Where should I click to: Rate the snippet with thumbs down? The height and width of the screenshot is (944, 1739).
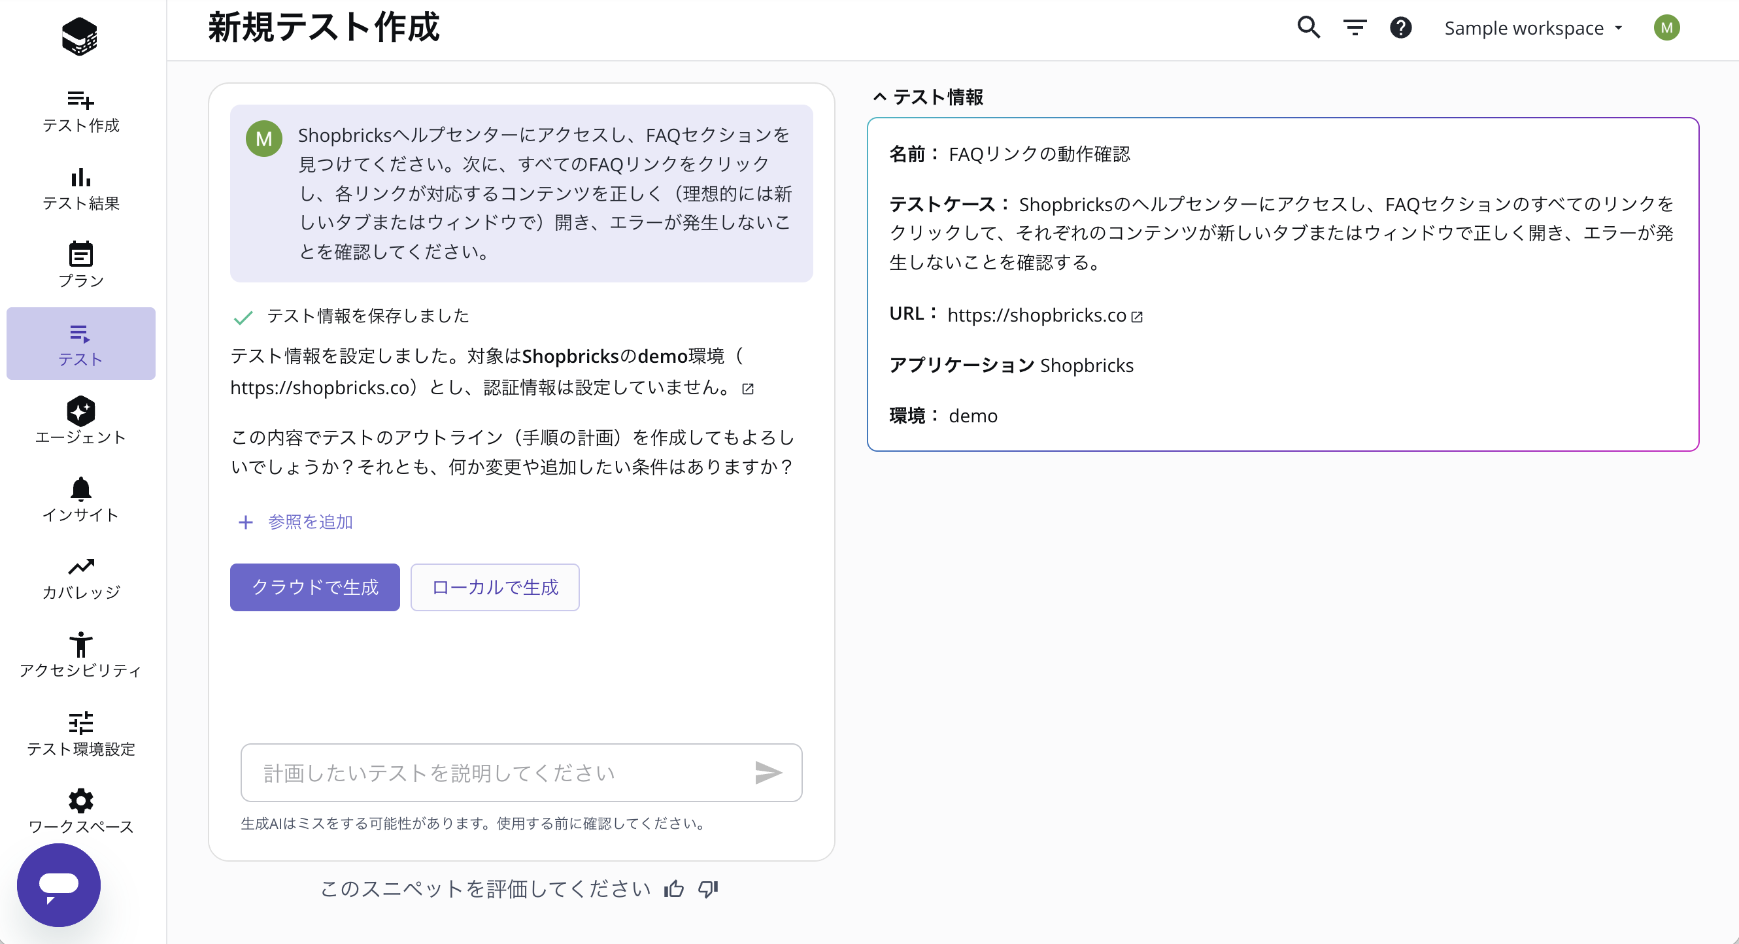tap(708, 888)
